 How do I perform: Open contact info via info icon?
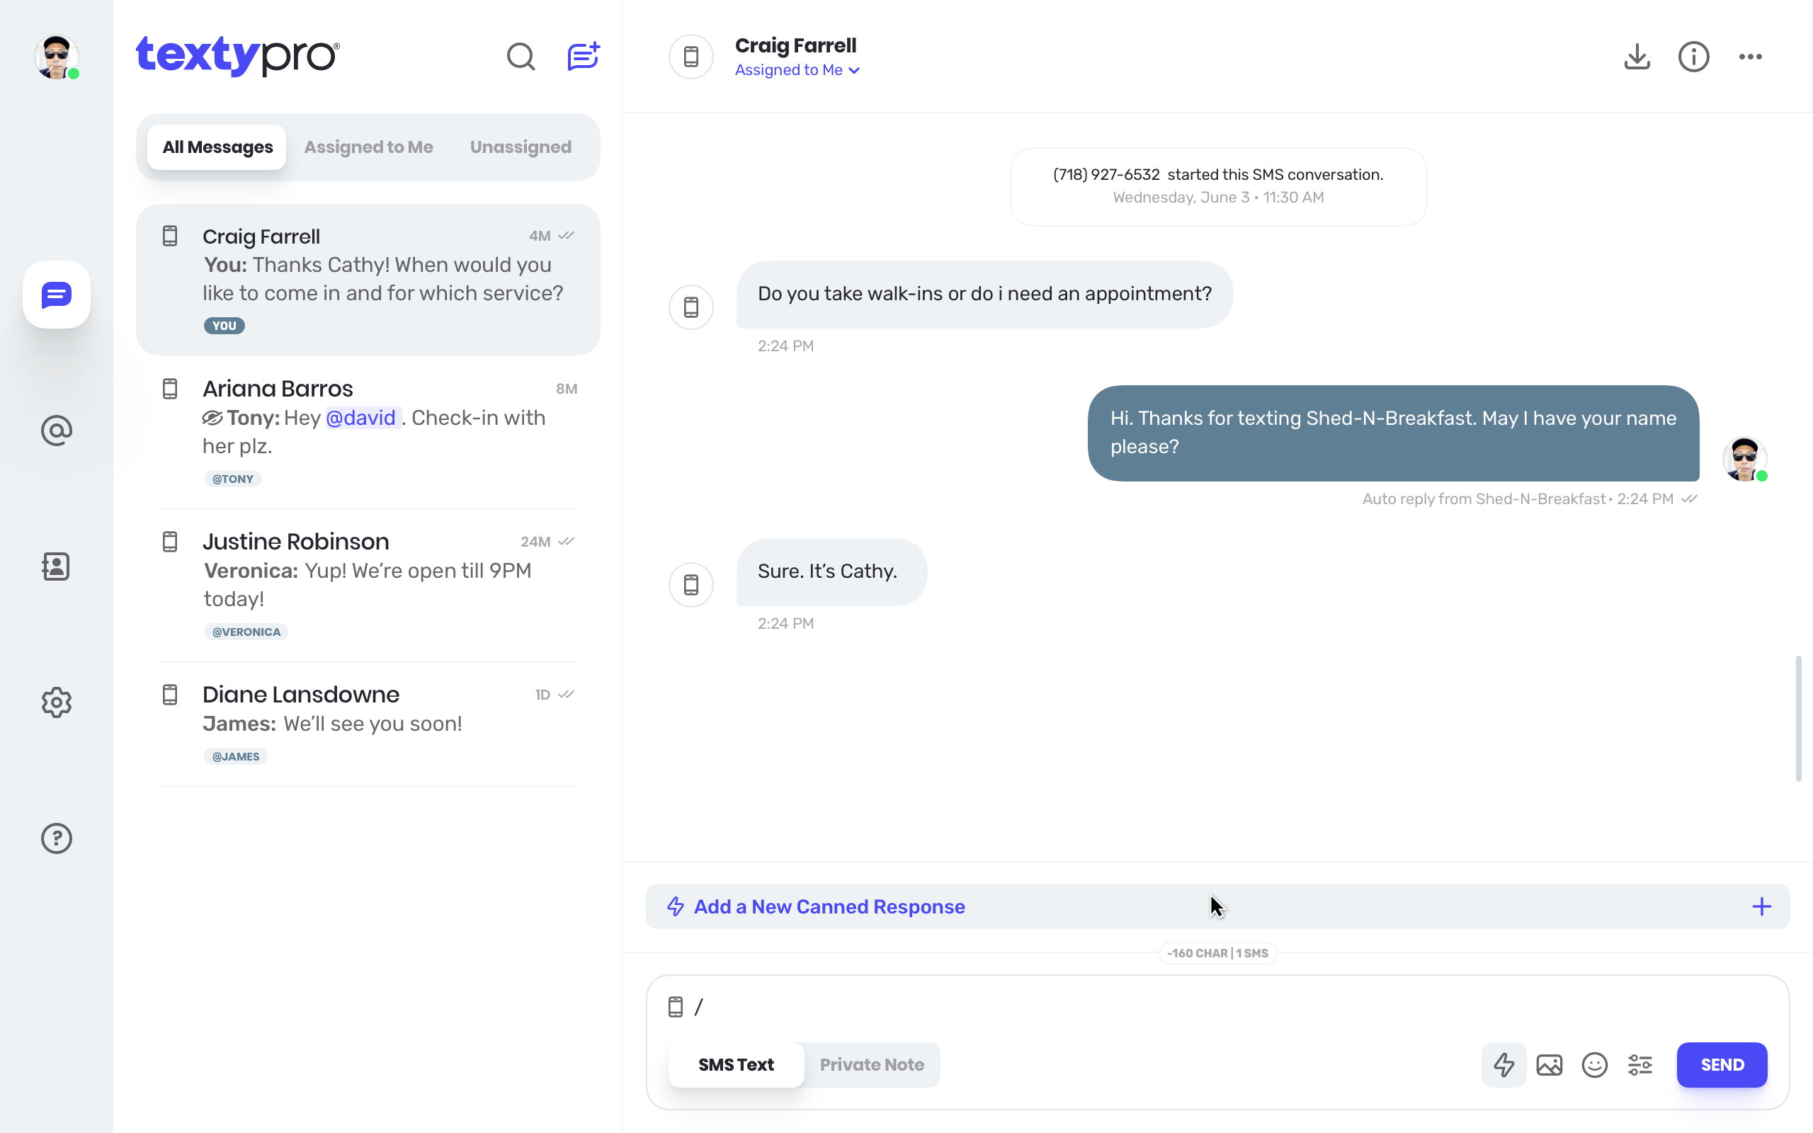pyautogui.click(x=1693, y=57)
